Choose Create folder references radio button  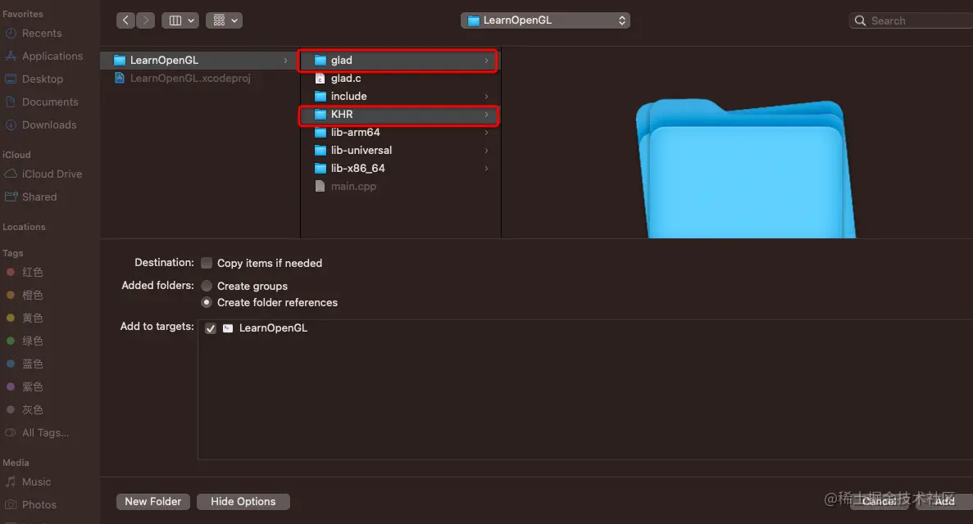tap(207, 303)
